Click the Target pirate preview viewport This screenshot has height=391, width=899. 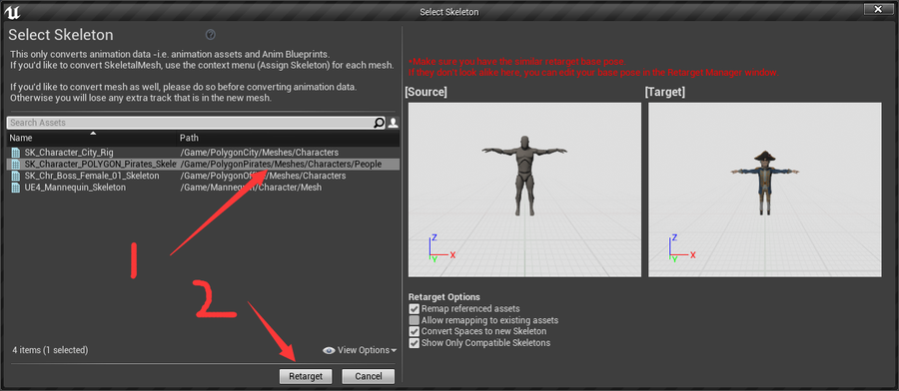tap(765, 191)
